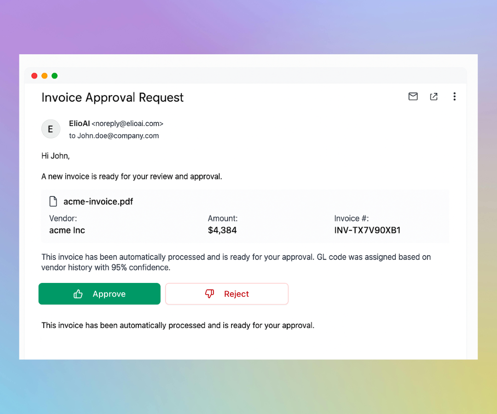The width and height of the screenshot is (497, 414).
Task: Click the ElioAI sender avatar
Action: (x=51, y=129)
